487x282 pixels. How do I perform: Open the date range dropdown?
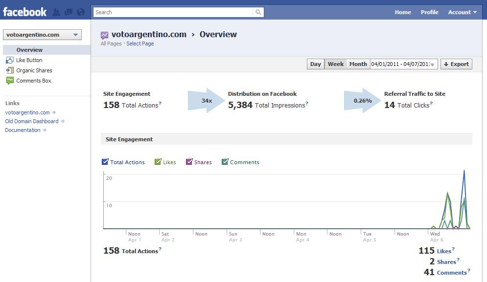tap(404, 64)
